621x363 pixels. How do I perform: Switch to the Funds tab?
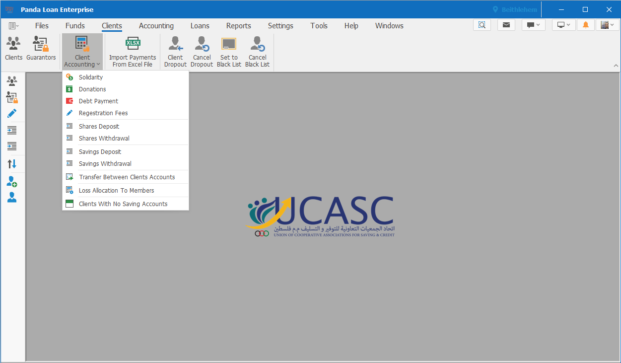pyautogui.click(x=75, y=26)
